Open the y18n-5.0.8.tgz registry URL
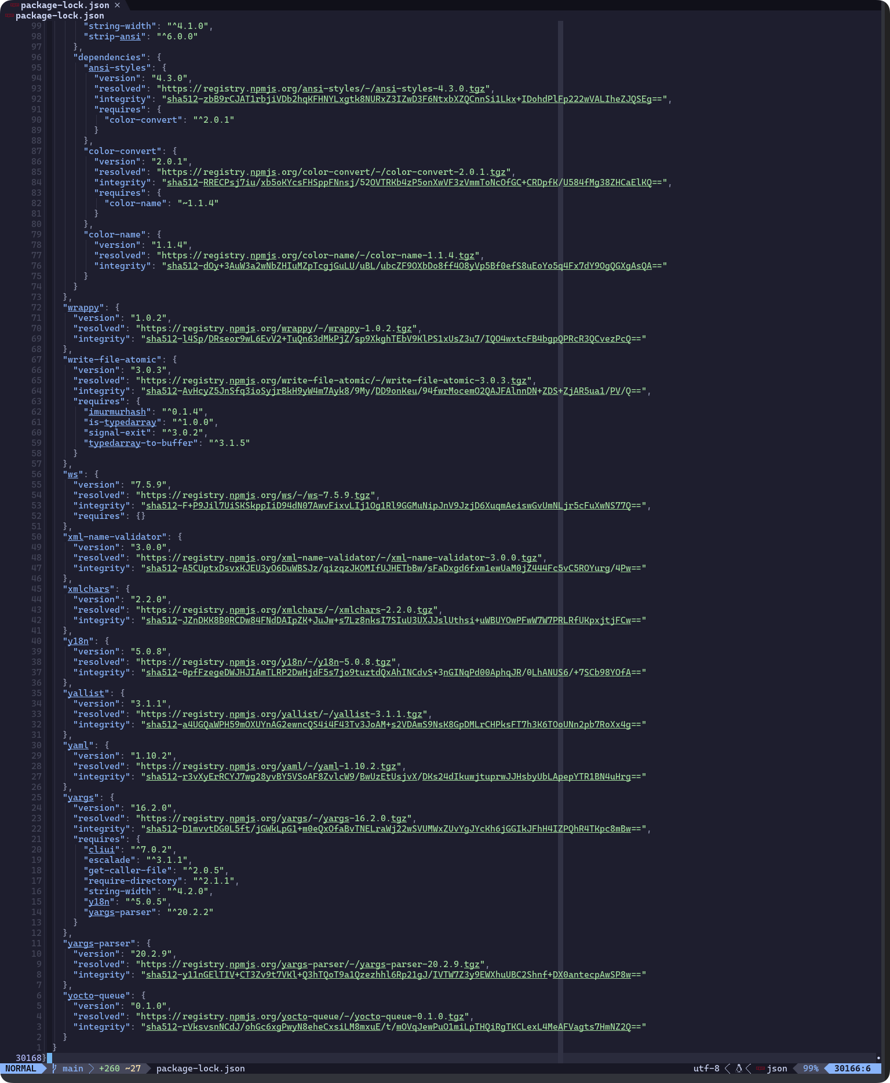 (x=266, y=662)
